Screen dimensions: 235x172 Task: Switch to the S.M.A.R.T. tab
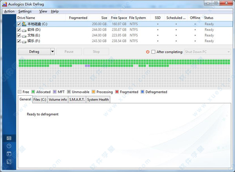(x=77, y=100)
